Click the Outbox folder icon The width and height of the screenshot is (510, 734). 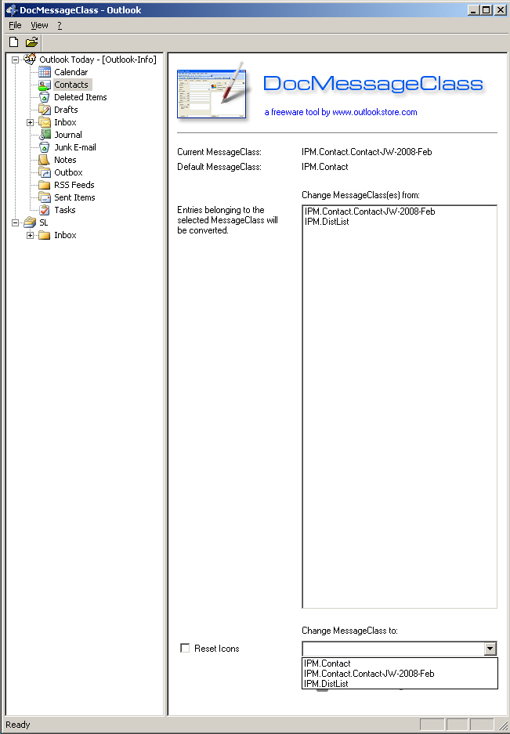[x=45, y=172]
